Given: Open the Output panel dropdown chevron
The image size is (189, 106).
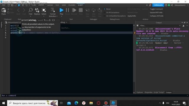Looking at the screenshot, I should 182,22.
